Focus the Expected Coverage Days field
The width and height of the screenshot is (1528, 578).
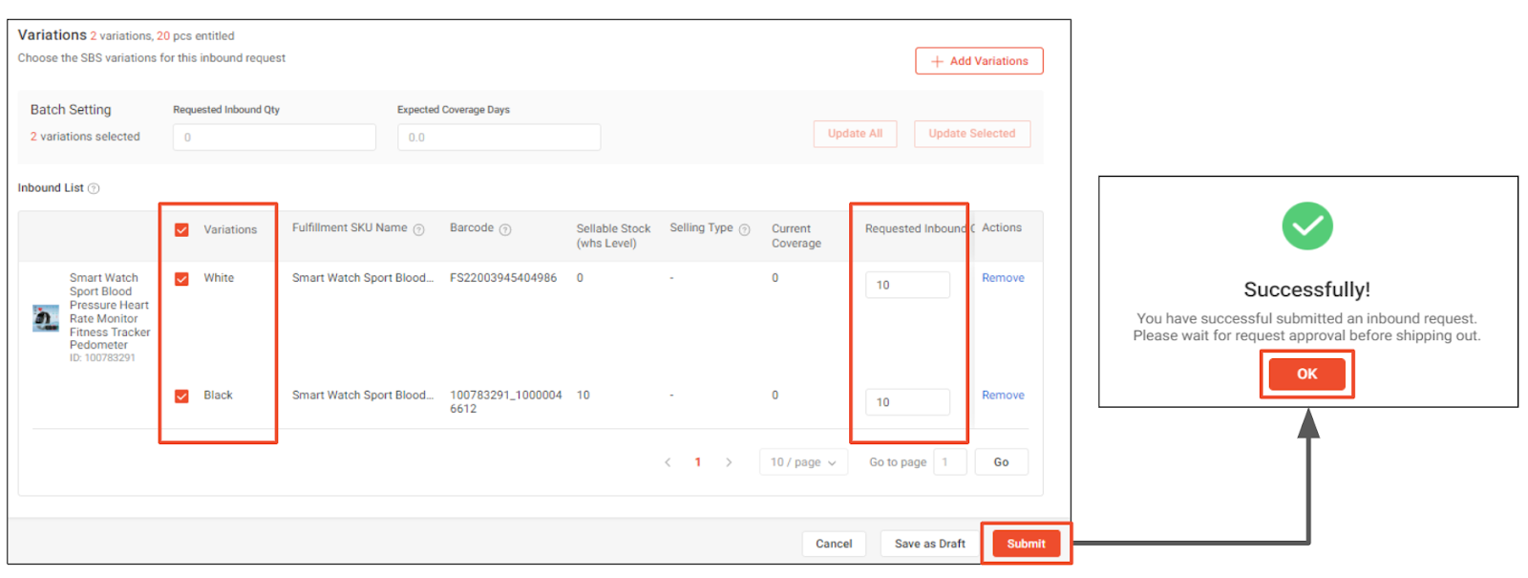point(499,138)
